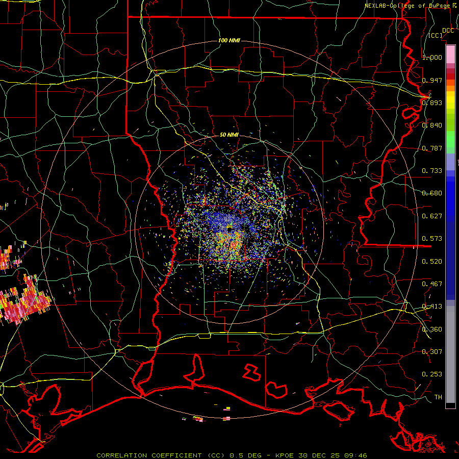Viewport: 459px width, 459px height.
Task: Click the 0.840 scale label
Action: pos(432,125)
